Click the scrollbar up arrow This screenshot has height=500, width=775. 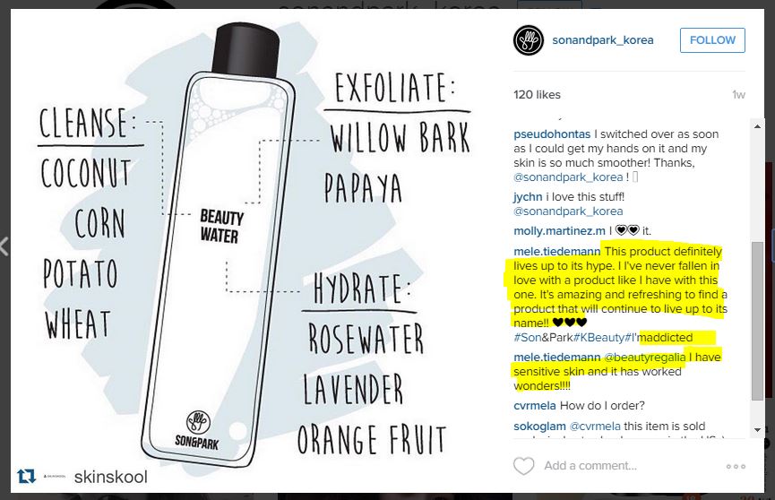point(757,126)
